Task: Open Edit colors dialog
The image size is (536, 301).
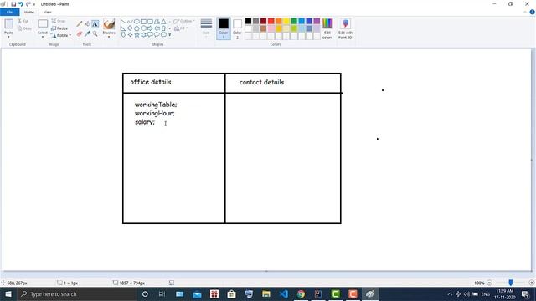Action: click(327, 28)
